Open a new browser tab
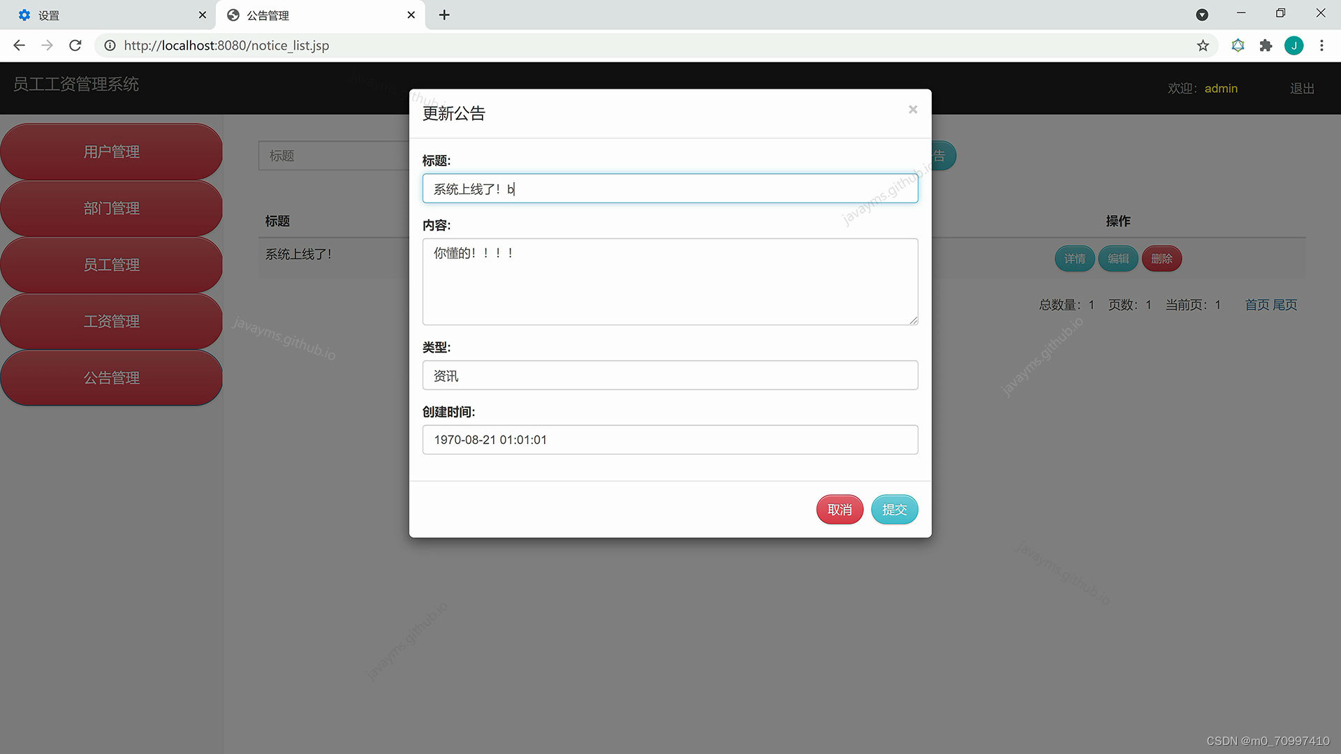This screenshot has width=1341, height=754. click(444, 15)
